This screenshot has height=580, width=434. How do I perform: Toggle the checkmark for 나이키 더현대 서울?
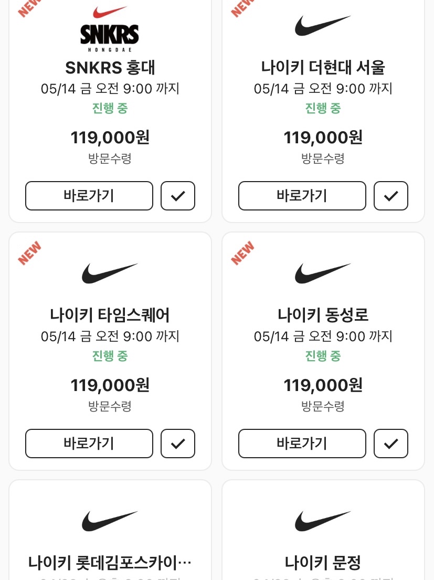point(391,196)
